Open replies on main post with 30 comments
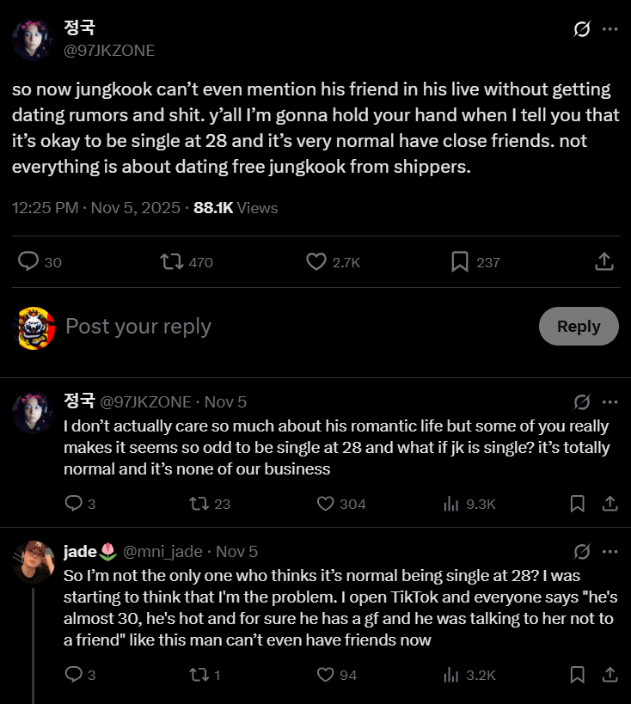 (29, 261)
